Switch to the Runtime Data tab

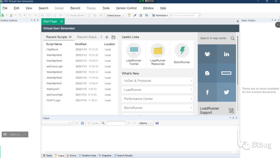[88, 155]
